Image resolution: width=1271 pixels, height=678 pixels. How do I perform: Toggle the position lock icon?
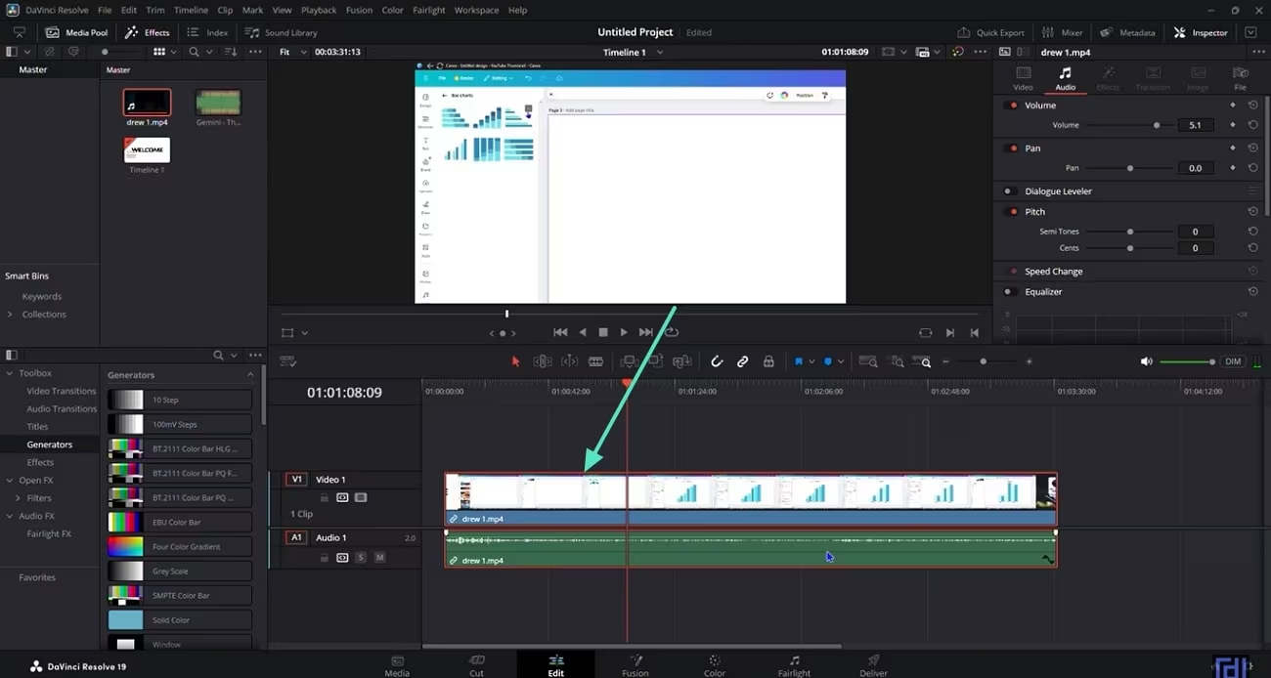[768, 361]
